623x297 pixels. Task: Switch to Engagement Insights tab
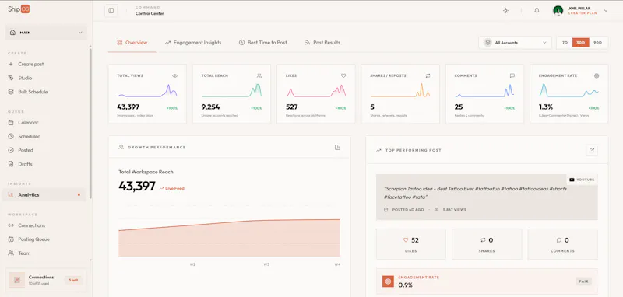tap(193, 43)
